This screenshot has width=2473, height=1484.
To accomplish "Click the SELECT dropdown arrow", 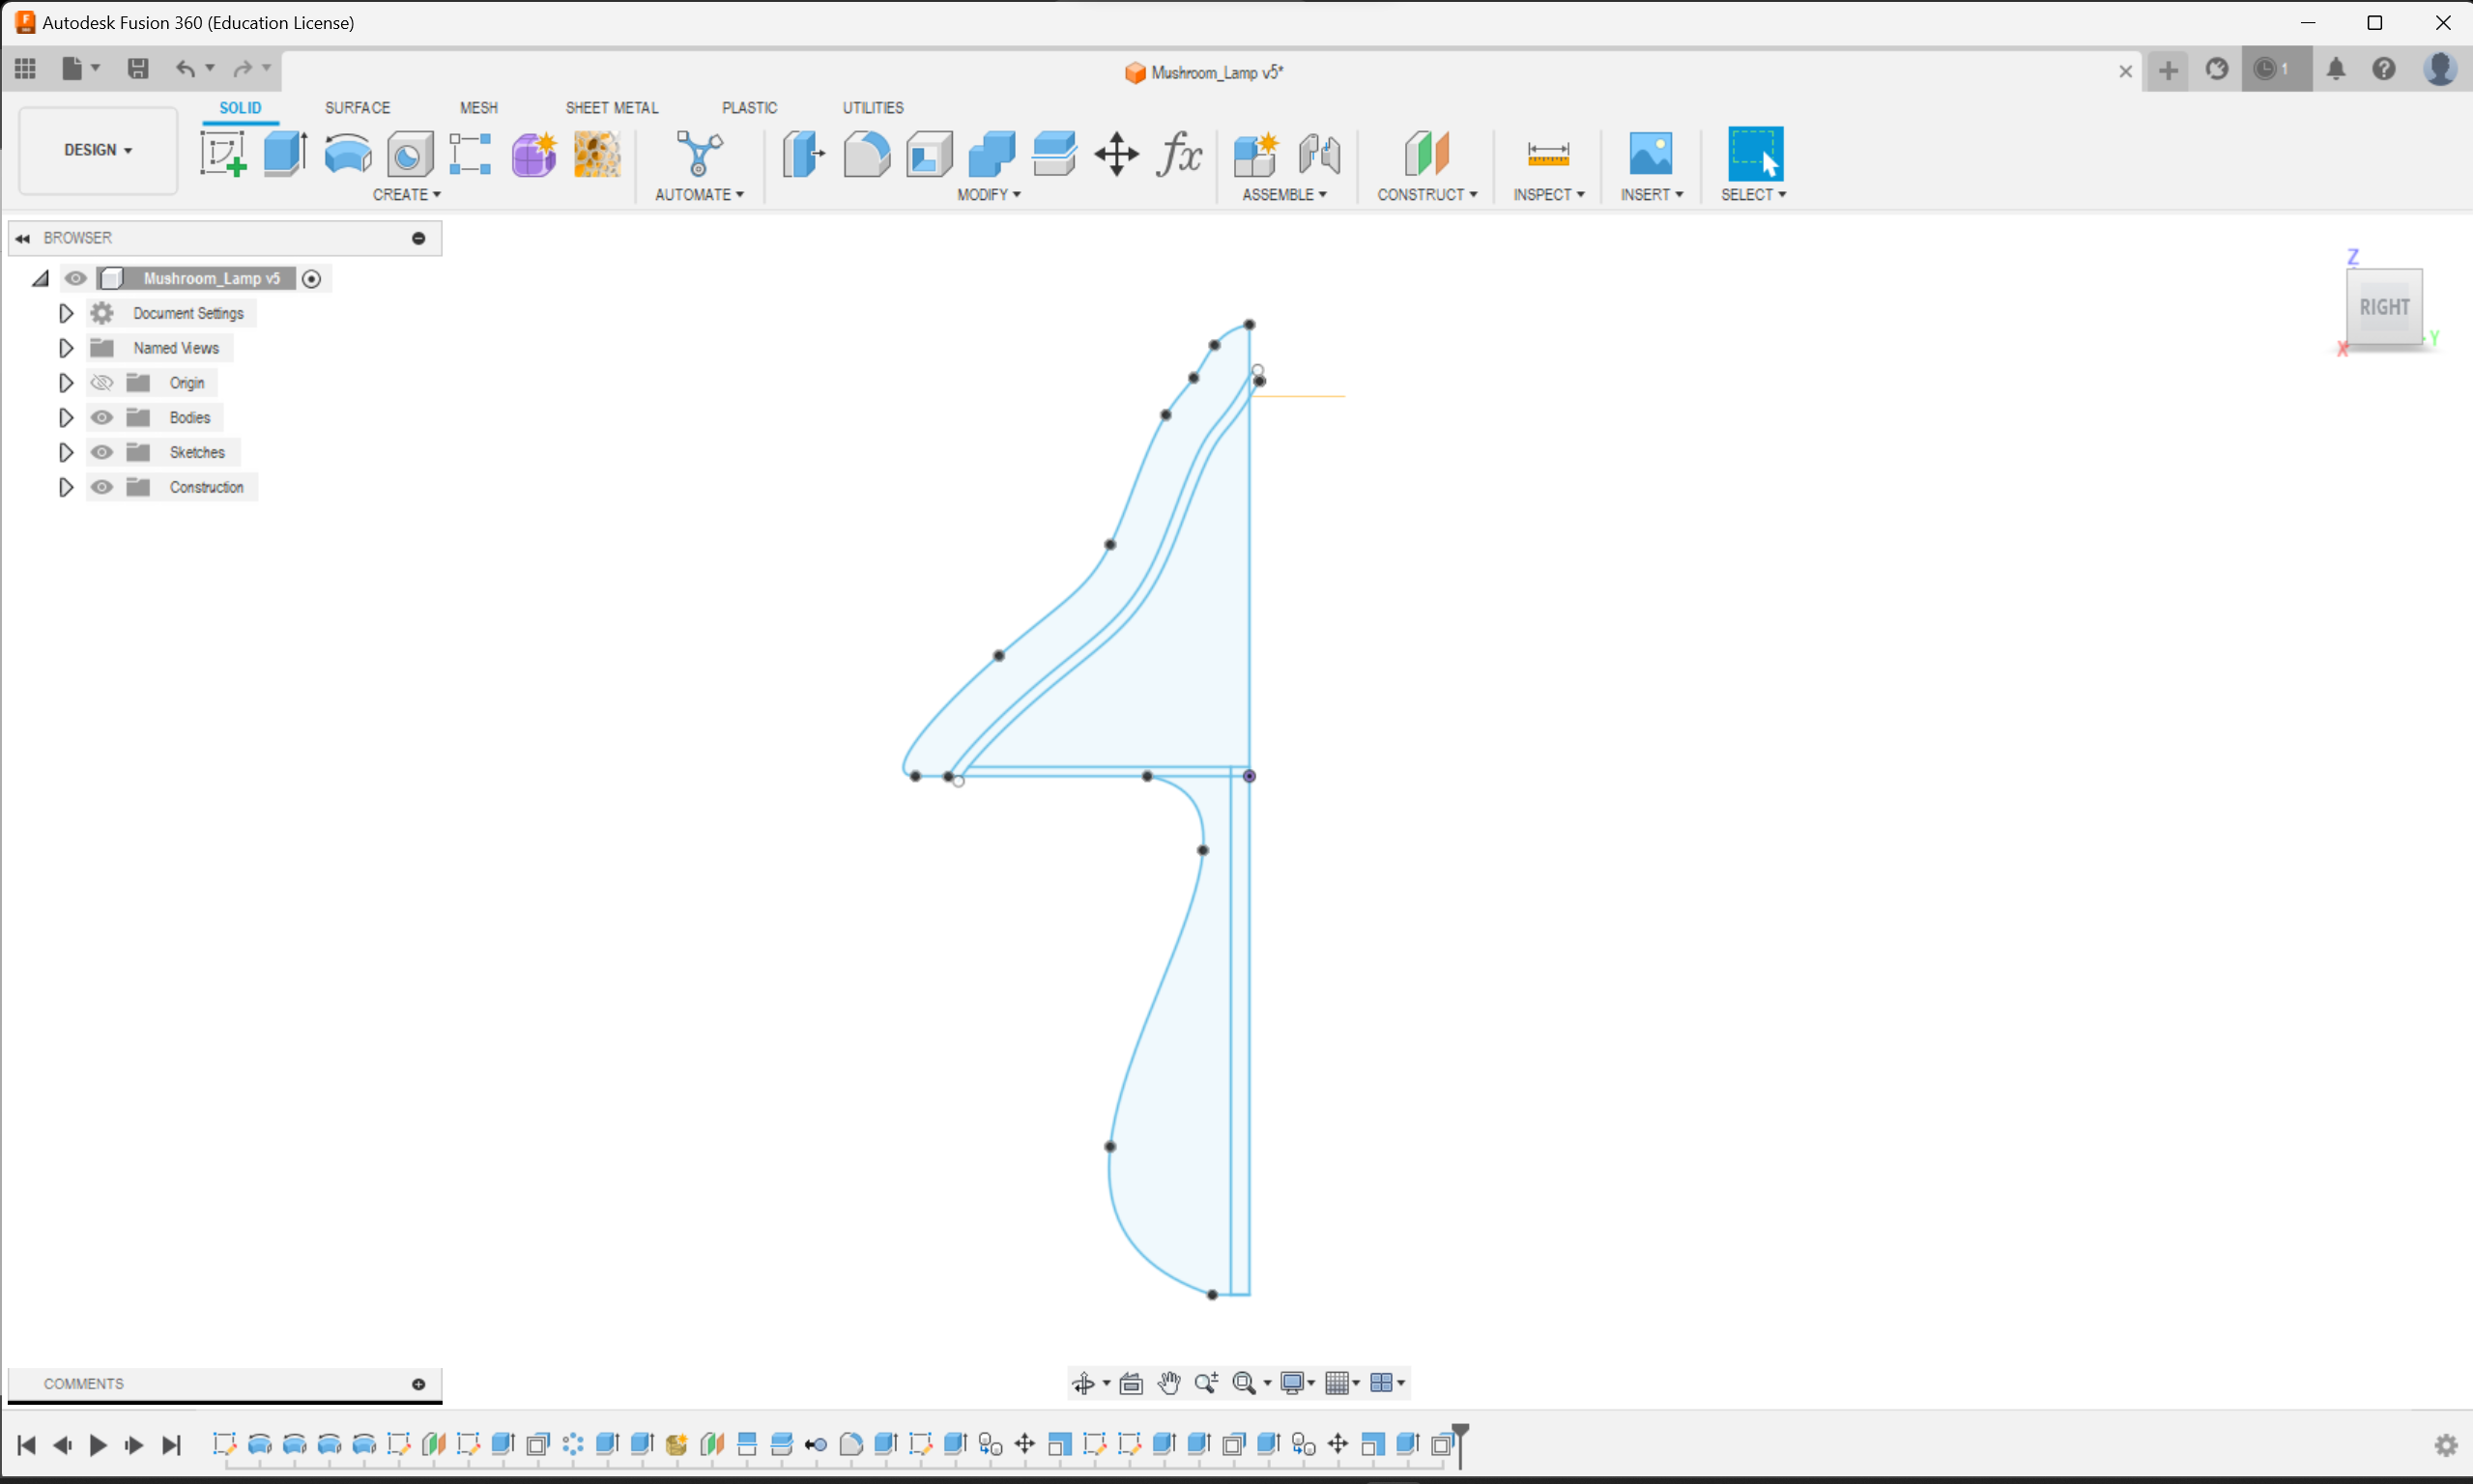I will [1780, 194].
